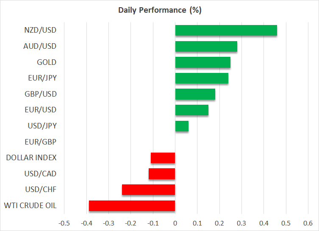Click the NZD/USD green bar
This screenshot has height=231, width=319.
[x=226, y=31]
